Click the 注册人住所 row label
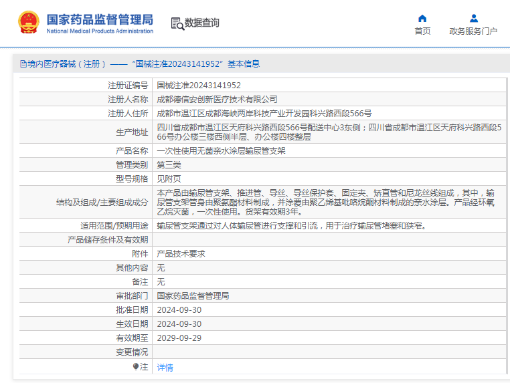 tap(128, 114)
